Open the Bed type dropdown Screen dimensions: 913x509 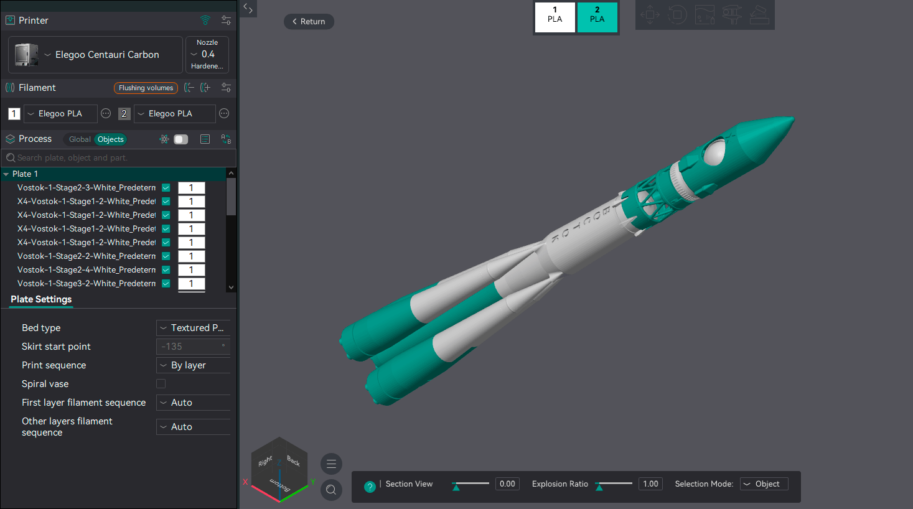193,327
